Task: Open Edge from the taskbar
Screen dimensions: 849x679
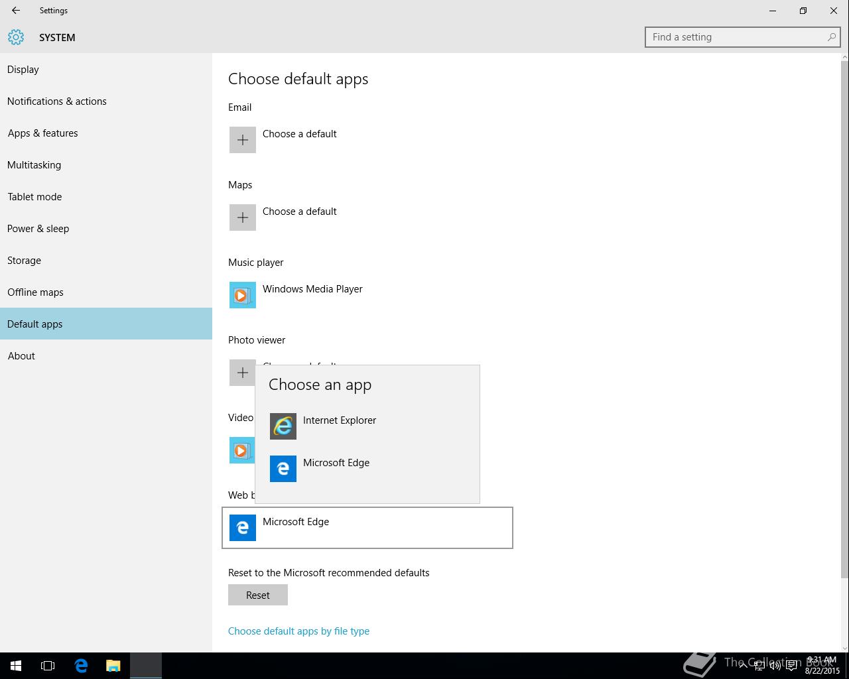Action: [x=81, y=666]
